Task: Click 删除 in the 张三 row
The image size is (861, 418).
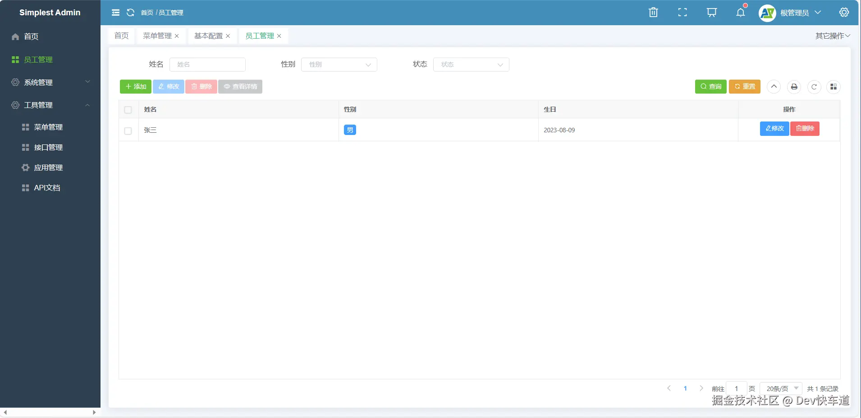Action: pos(805,129)
